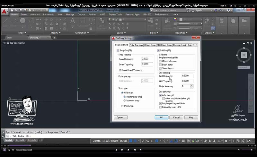Image resolution: width=257 pixels, height=157 pixels.
Task: Select Isometric snap radio button
Action: [125, 100]
